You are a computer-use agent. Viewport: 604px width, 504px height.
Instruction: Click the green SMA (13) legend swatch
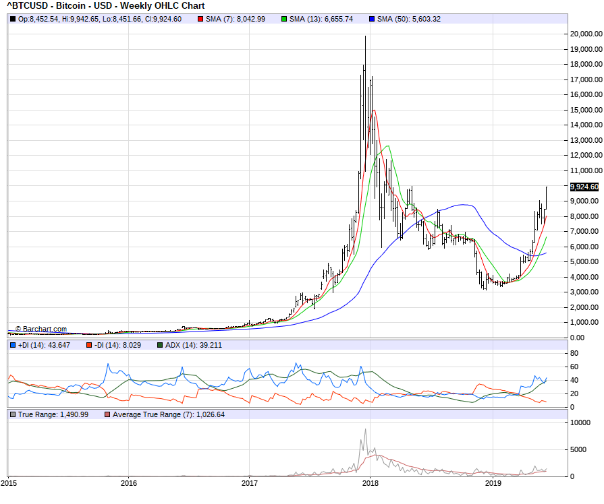click(284, 20)
